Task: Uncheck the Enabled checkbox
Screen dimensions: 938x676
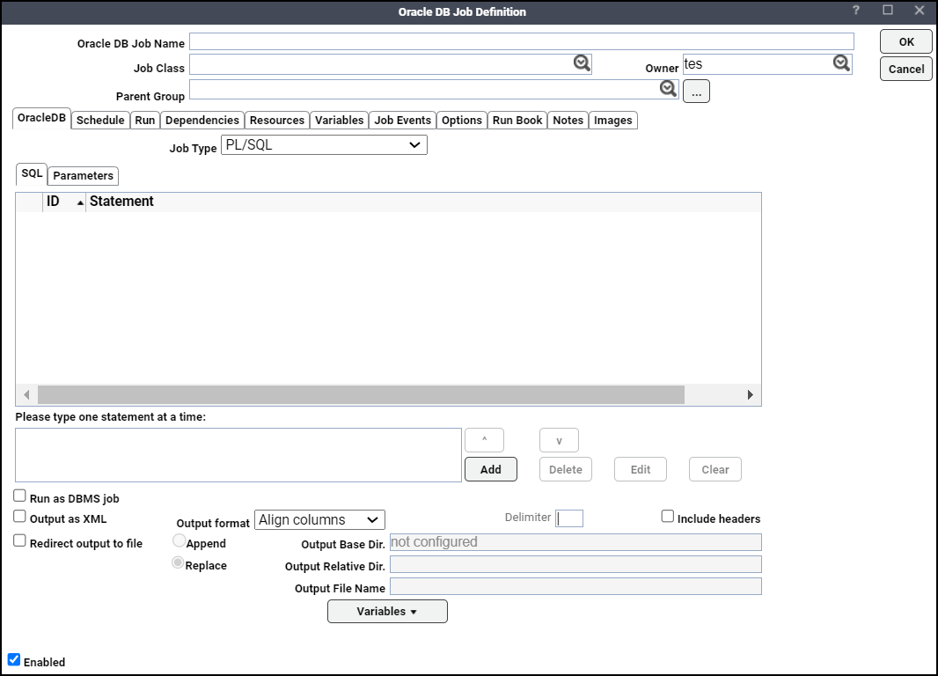Action: [x=14, y=660]
